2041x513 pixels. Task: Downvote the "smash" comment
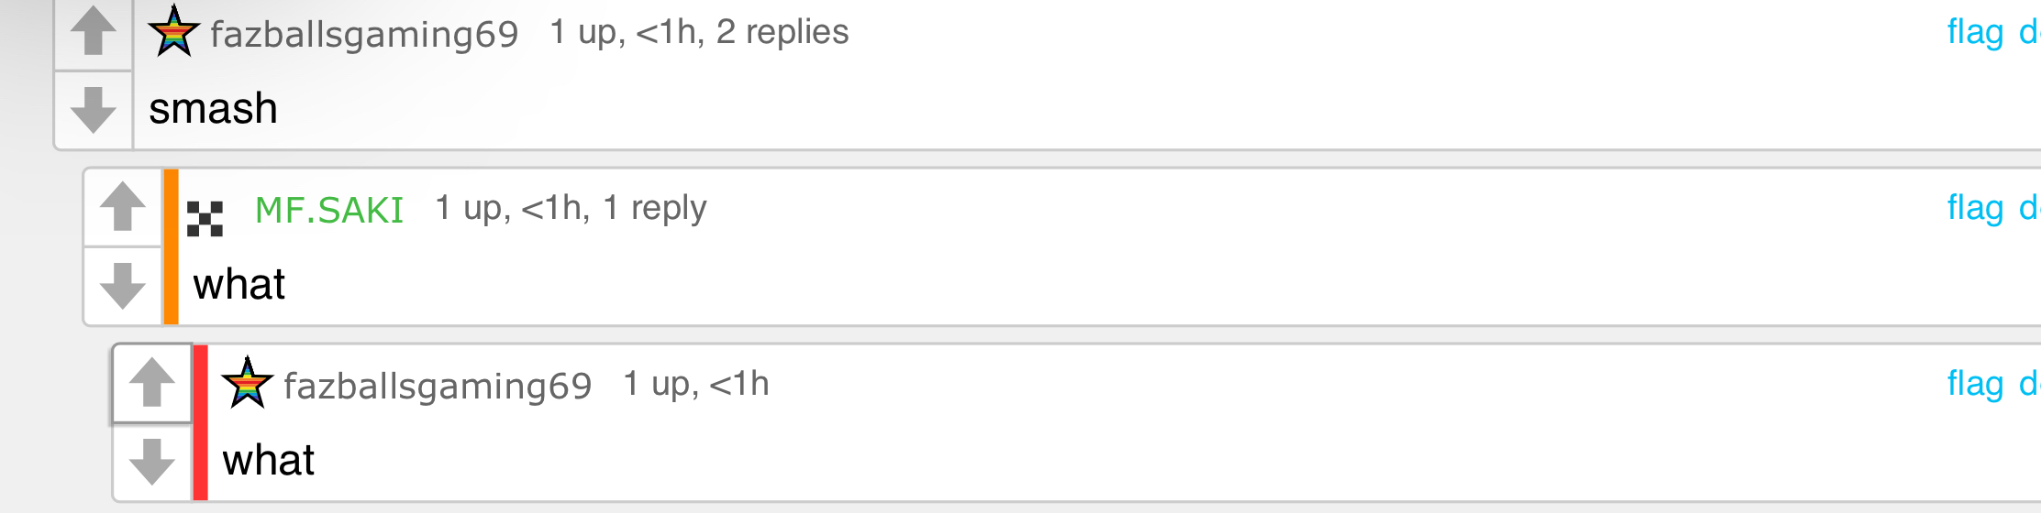point(94,110)
